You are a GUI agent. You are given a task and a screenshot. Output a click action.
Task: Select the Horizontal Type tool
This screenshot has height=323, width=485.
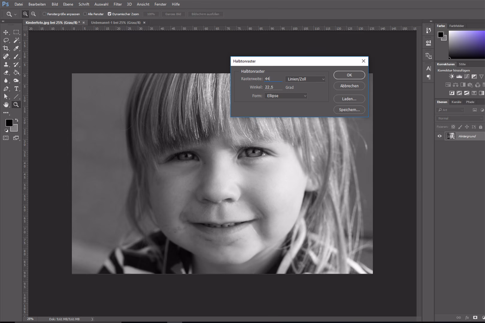pos(16,89)
